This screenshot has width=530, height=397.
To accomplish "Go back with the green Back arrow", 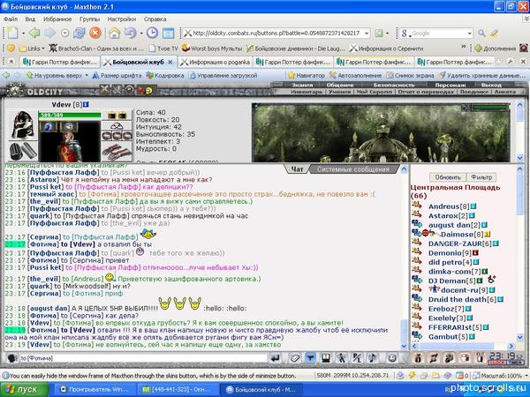I will pos(34,34).
